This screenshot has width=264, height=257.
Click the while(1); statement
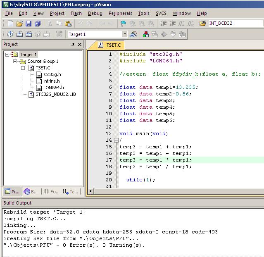[x=140, y=180]
